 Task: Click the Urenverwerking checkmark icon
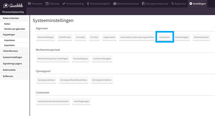coord(64,4)
